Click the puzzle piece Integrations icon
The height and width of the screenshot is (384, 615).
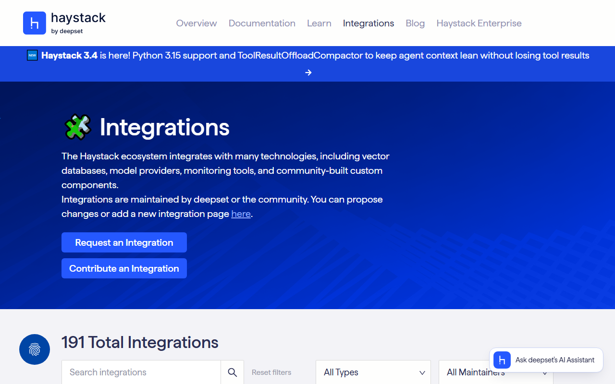(78, 127)
